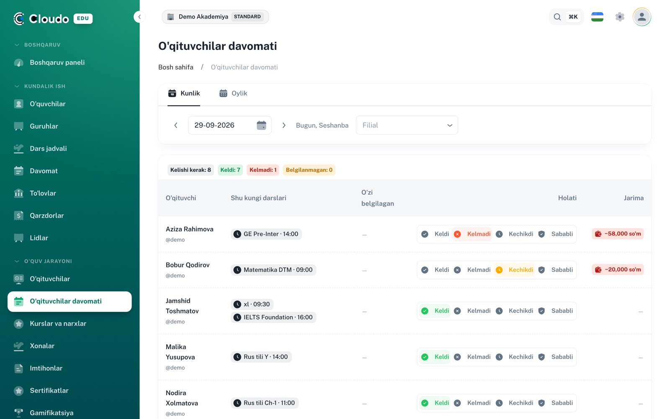This screenshot has height=419, width=670.
Task: Mark Aziza Rahimova as Keldi
Action: point(435,234)
